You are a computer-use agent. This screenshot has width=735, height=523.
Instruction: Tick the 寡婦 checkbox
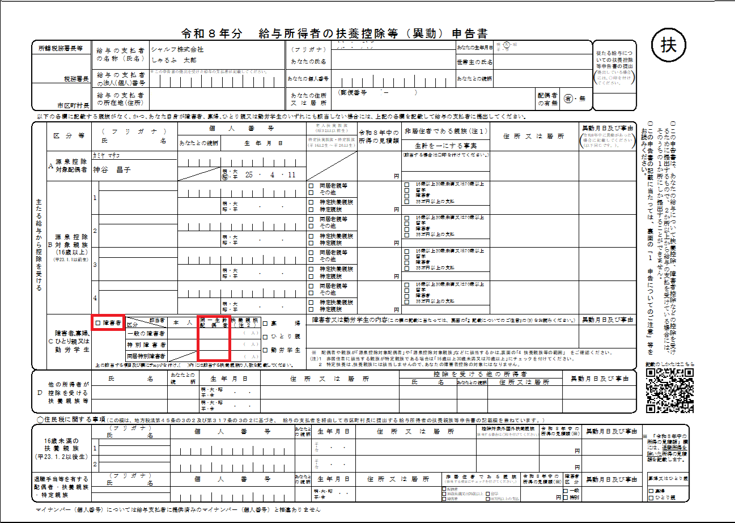coord(265,324)
